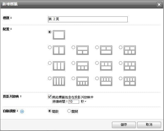Click the one-top, two-bottom layout thumbnail
Viewport: 164px width, 131px height.
click(x=83, y=50)
